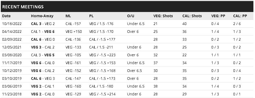
Task: Select the ML column header
Action: pos(68,16)
